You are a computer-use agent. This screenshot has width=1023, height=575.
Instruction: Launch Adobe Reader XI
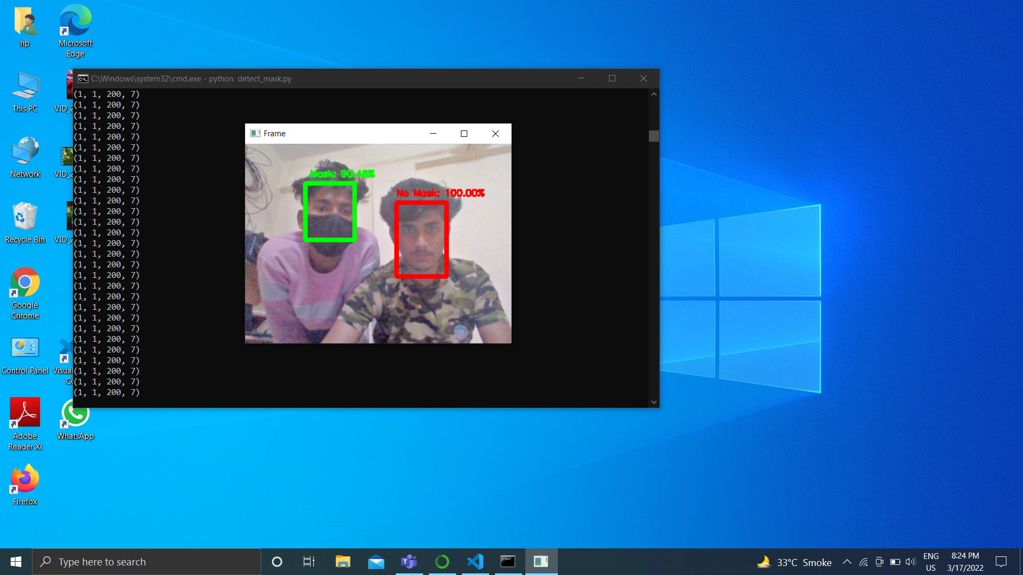click(x=25, y=413)
